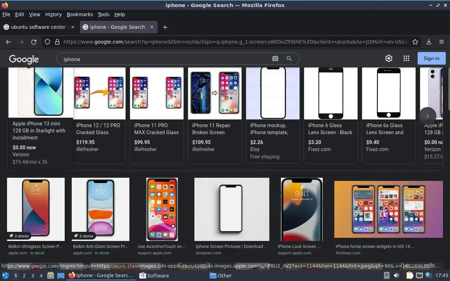Click the Sign in button

click(x=431, y=58)
